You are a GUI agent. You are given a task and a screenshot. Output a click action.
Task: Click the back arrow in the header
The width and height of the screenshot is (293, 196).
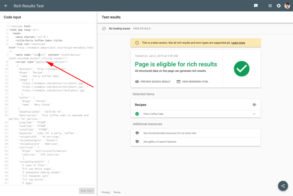tap(6, 6)
